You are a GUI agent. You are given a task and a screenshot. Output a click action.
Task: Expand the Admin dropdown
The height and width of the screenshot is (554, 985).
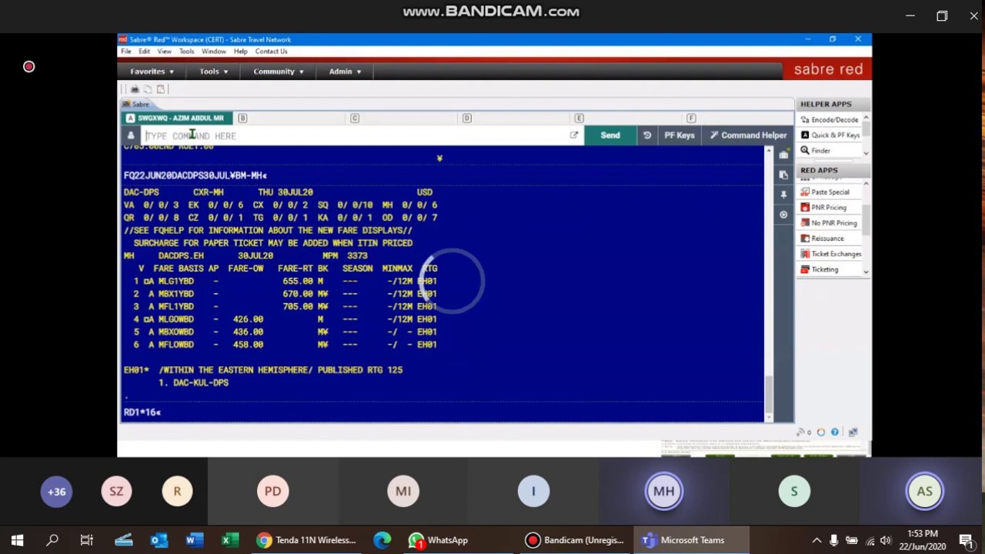point(345,72)
